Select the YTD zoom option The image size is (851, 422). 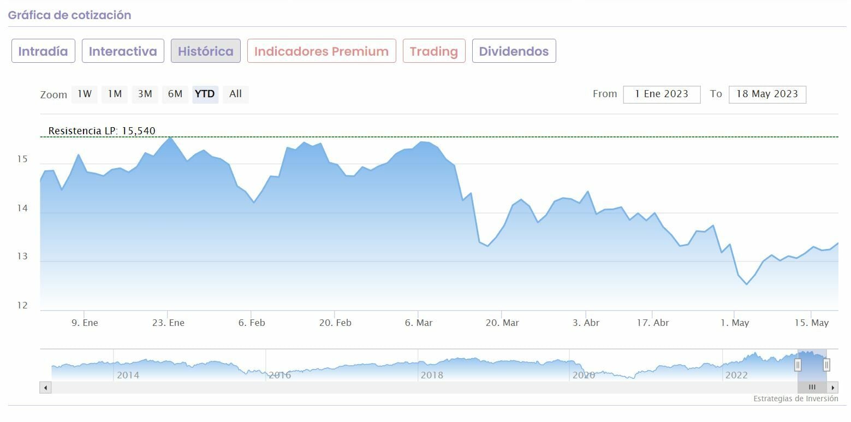tap(205, 94)
